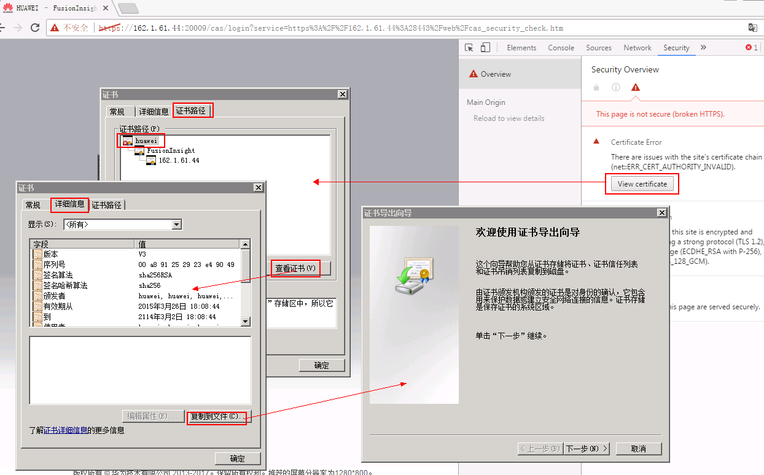Click the red warning triangle under Security Overview
This screenshot has height=475, width=764.
point(636,87)
